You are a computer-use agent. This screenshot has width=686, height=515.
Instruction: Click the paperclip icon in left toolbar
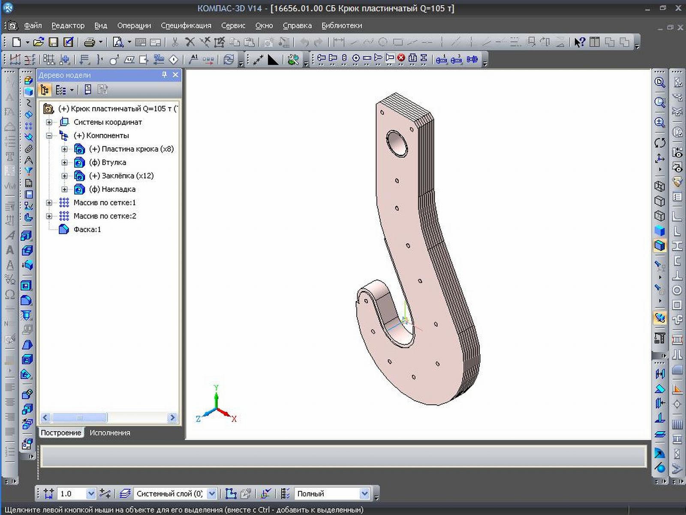[x=28, y=148]
